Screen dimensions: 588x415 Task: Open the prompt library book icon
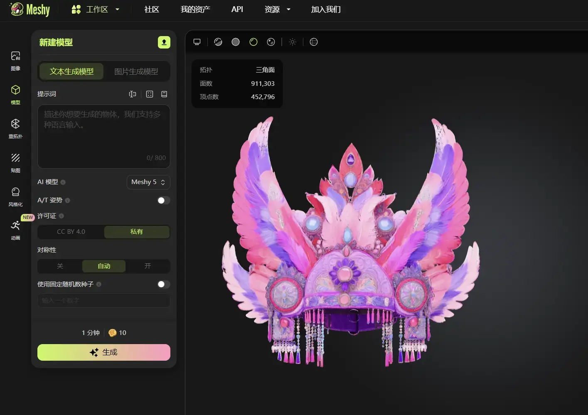point(164,94)
